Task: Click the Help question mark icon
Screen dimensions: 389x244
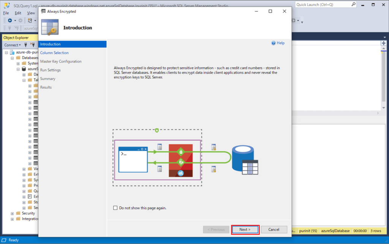Action: pos(273,43)
